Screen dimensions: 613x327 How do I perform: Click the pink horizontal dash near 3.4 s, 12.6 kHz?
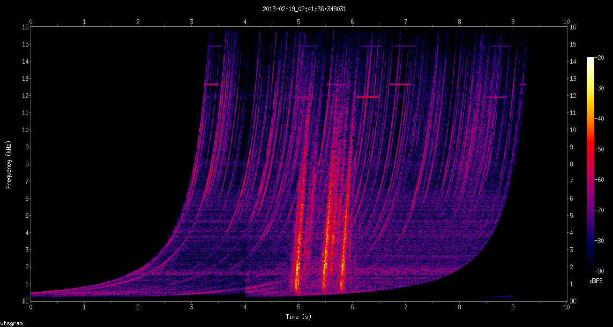[x=211, y=84]
